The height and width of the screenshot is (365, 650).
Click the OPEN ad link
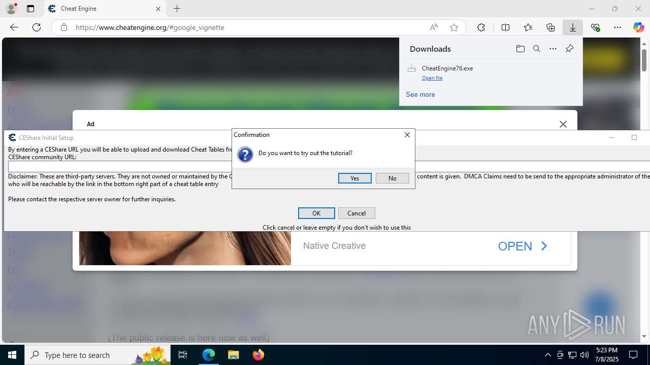(x=523, y=246)
